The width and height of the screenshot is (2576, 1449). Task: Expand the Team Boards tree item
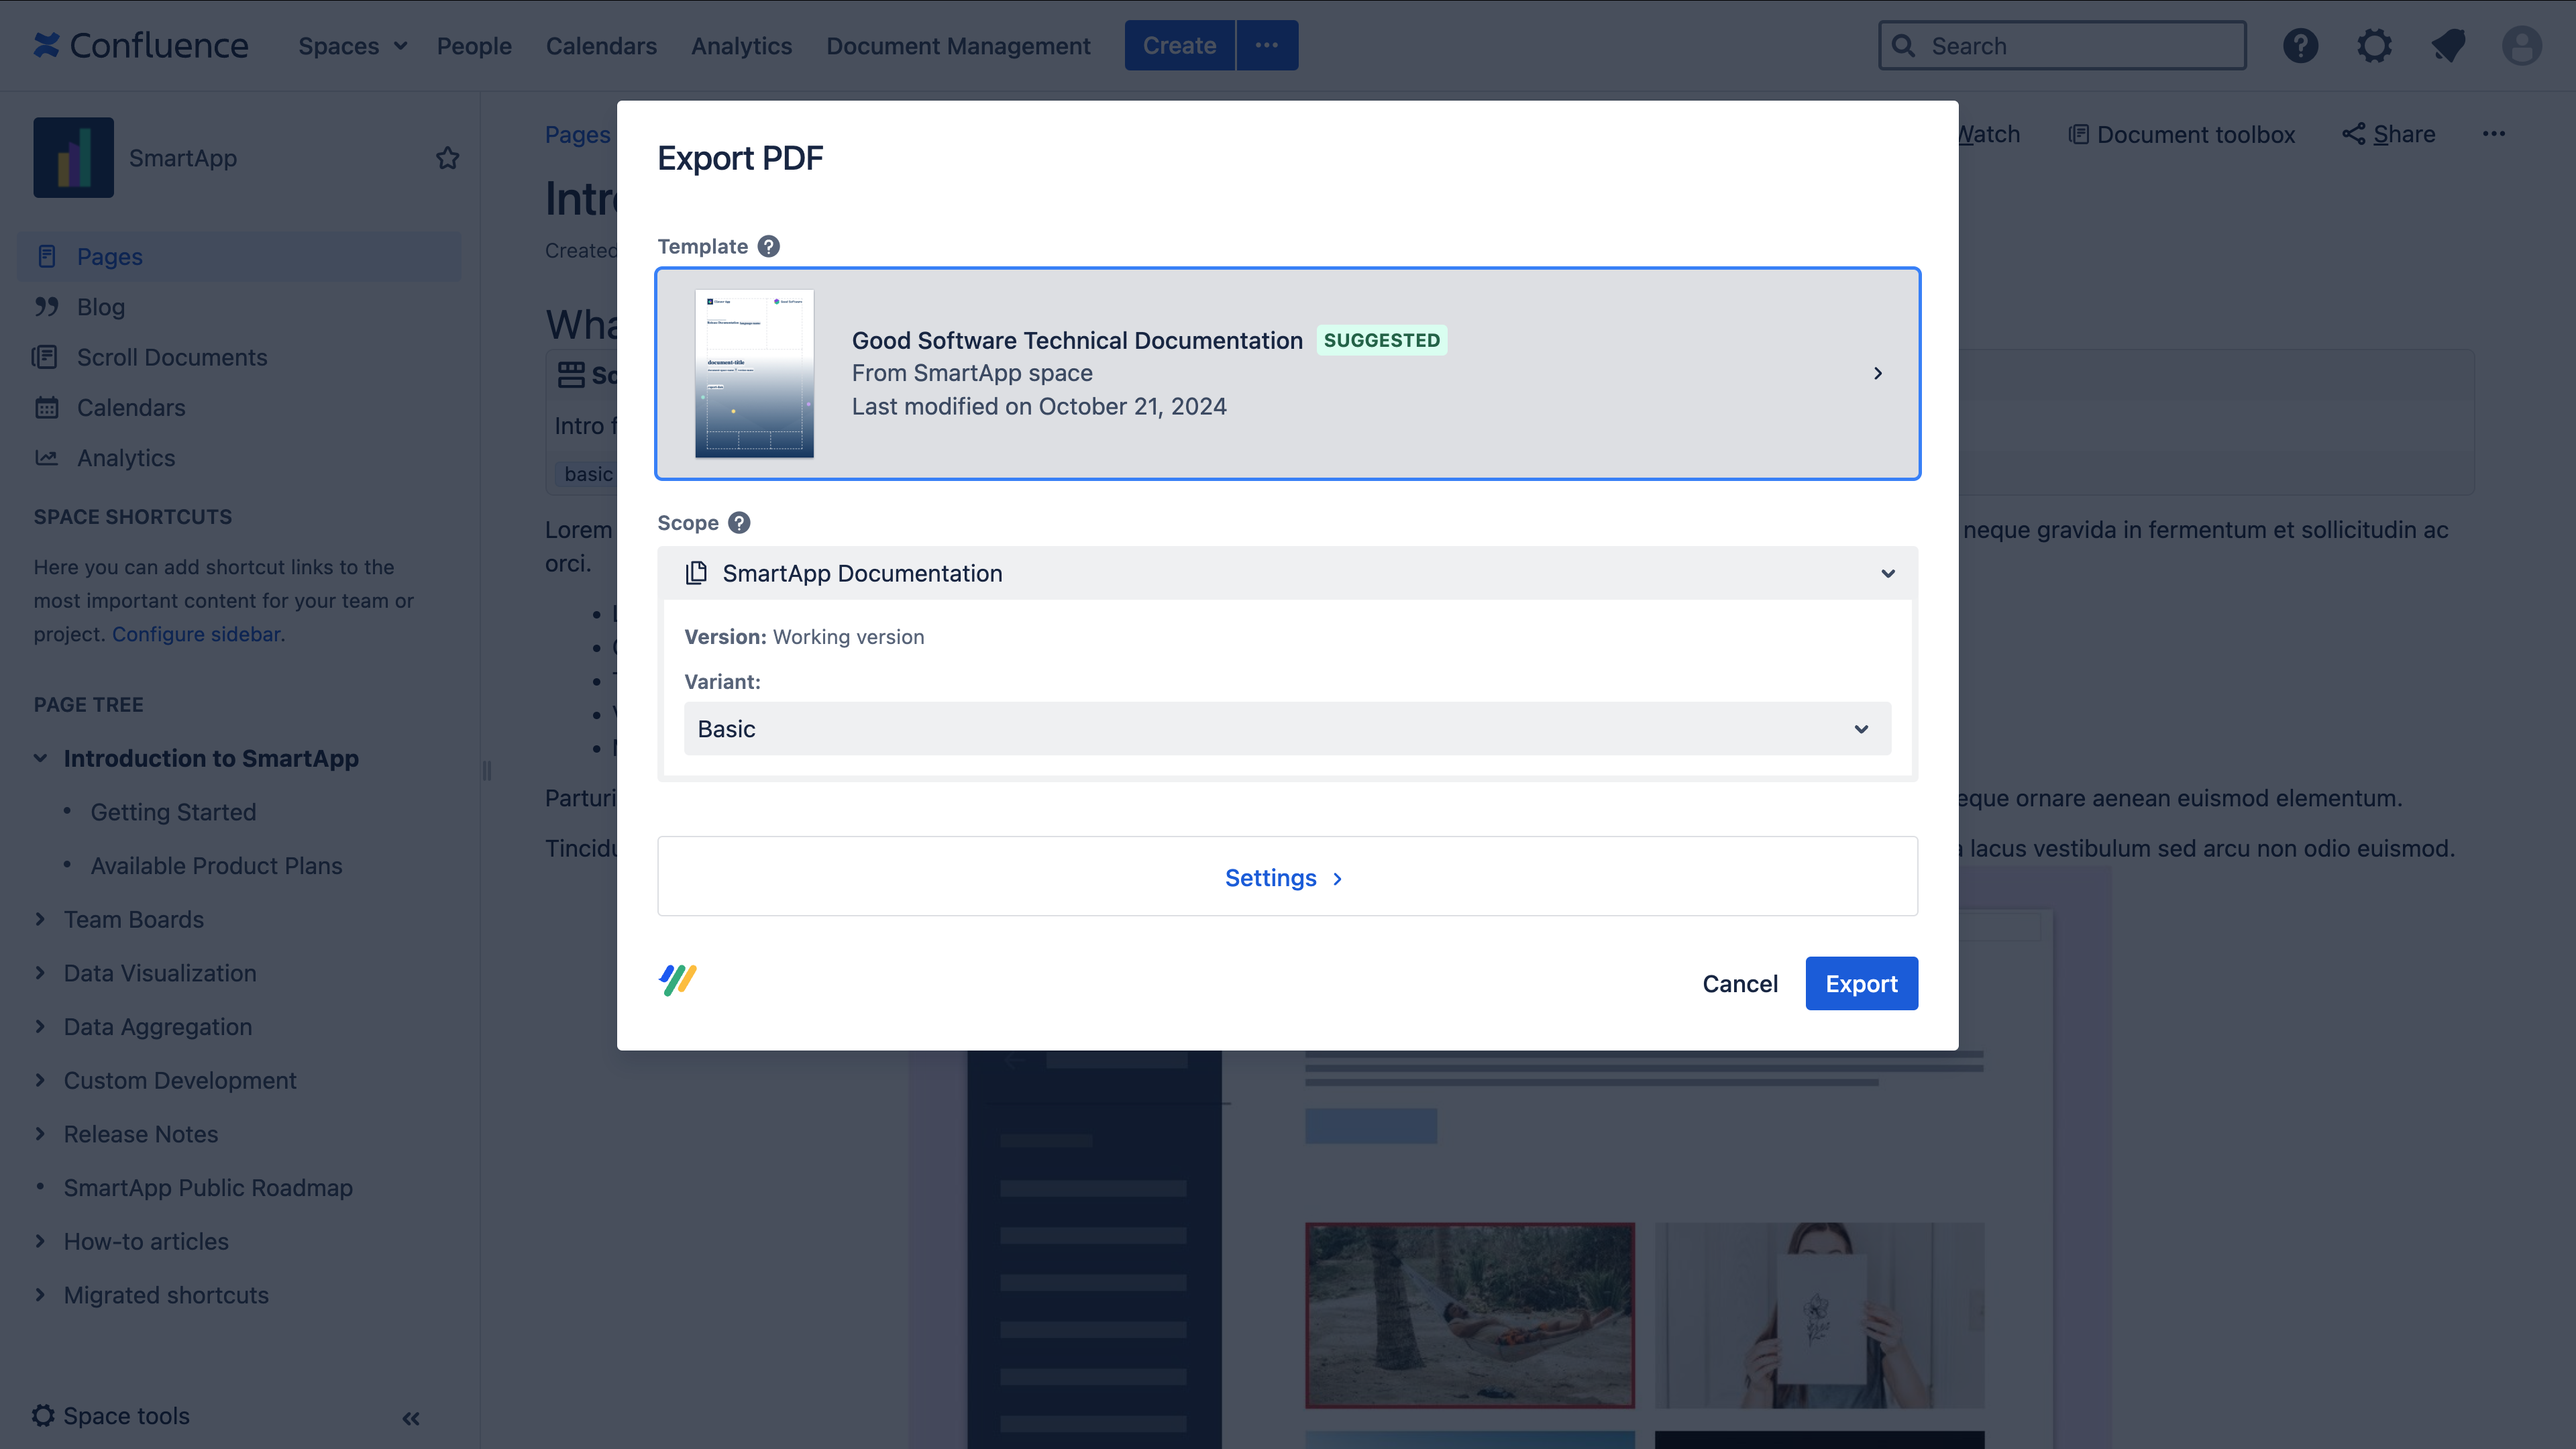40,919
